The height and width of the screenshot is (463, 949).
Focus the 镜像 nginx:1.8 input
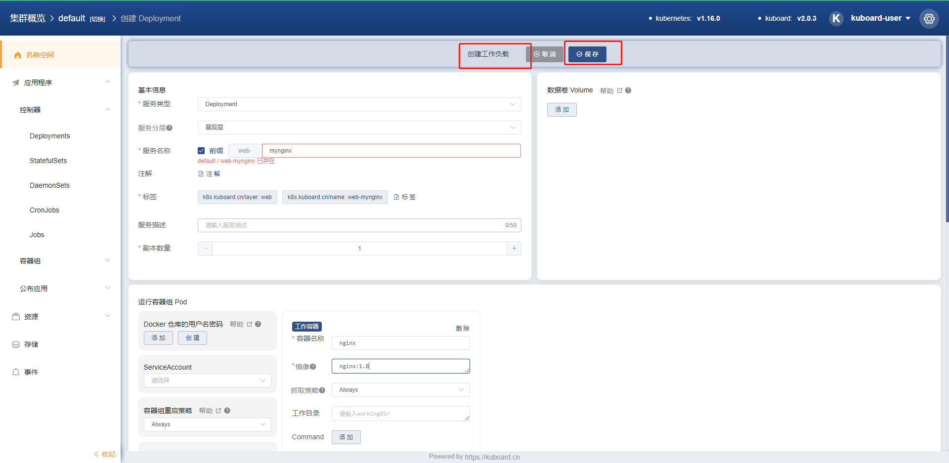[401, 366]
